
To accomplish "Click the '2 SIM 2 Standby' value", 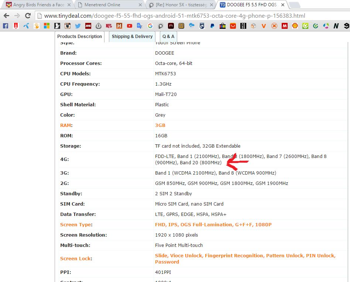I will tap(174, 194).
